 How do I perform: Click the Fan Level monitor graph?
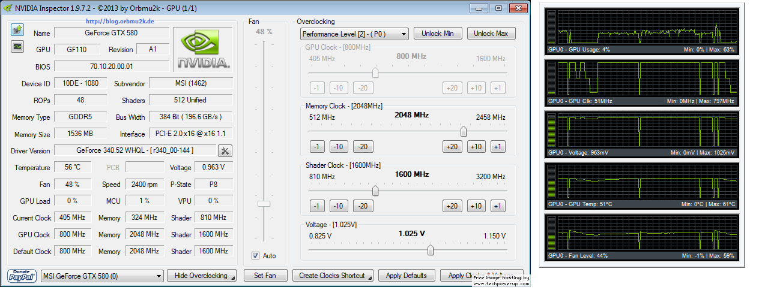641,237
